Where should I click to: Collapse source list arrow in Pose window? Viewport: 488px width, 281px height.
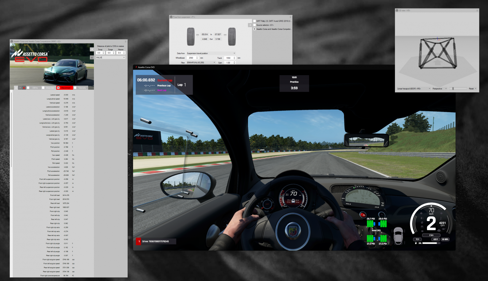pyautogui.click(x=250, y=25)
